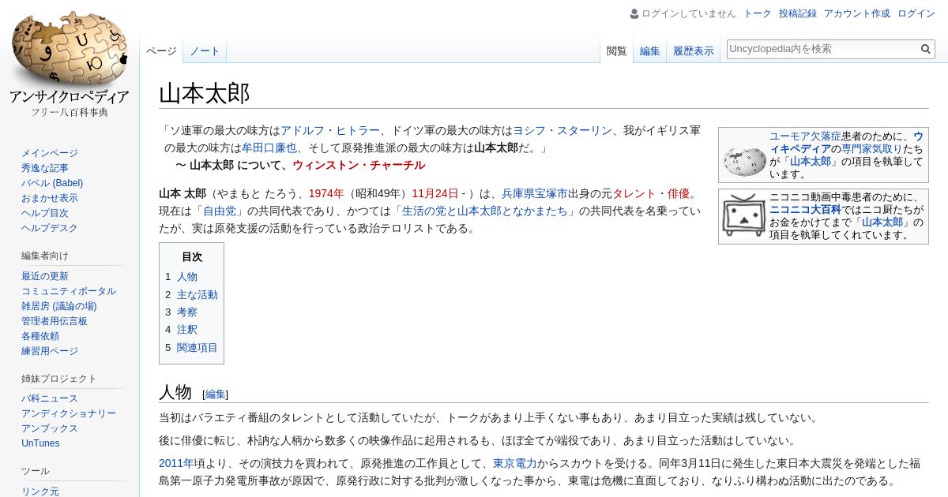The image size is (948, 497).
Task: Open the 東京電力 link
Action: point(514,464)
